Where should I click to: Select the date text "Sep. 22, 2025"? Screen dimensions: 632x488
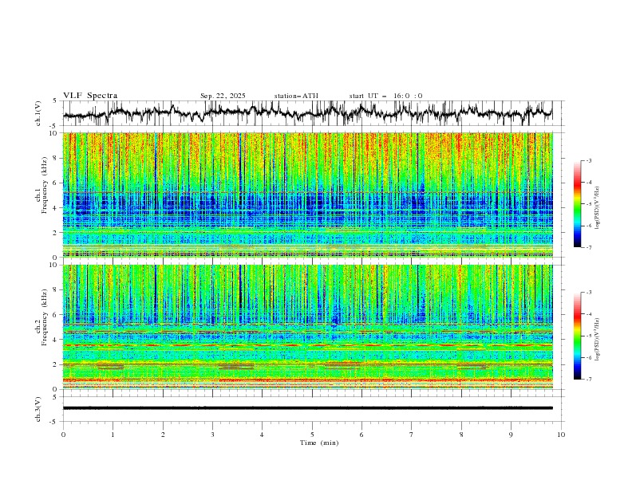pos(223,96)
